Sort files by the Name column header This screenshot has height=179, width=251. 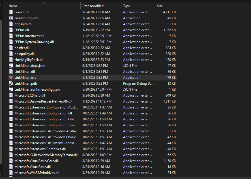point(13,6)
